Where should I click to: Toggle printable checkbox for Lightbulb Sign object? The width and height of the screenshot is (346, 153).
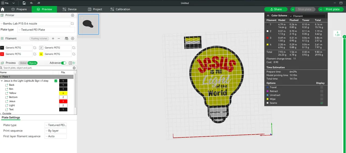tap(56, 81)
